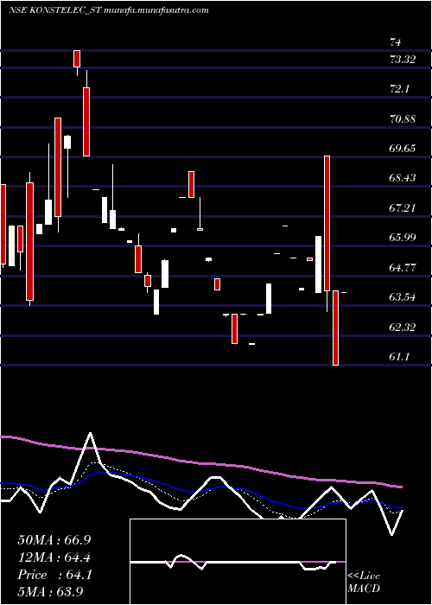Click the price label 61.1

[x=399, y=357]
